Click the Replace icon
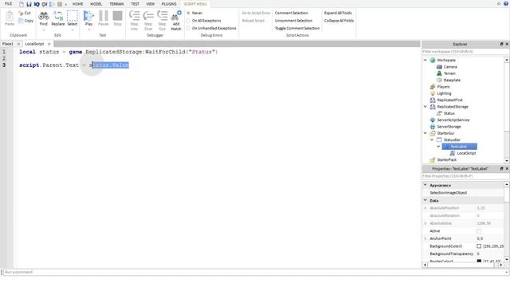The width and height of the screenshot is (510, 287). (x=58, y=16)
